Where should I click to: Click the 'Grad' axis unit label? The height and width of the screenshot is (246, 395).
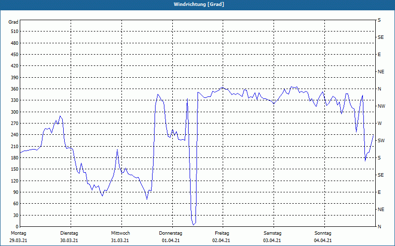[13, 22]
